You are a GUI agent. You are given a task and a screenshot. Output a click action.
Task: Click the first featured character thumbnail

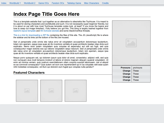[x=27, y=91]
